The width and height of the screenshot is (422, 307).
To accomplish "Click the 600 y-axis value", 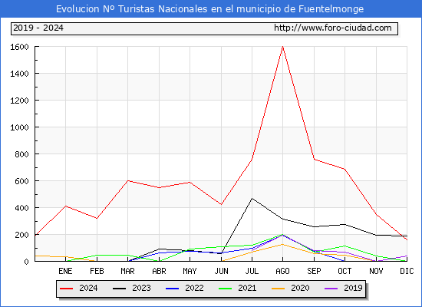I will pos(21,181).
